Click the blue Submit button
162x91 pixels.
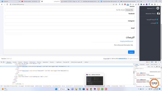click(131, 52)
